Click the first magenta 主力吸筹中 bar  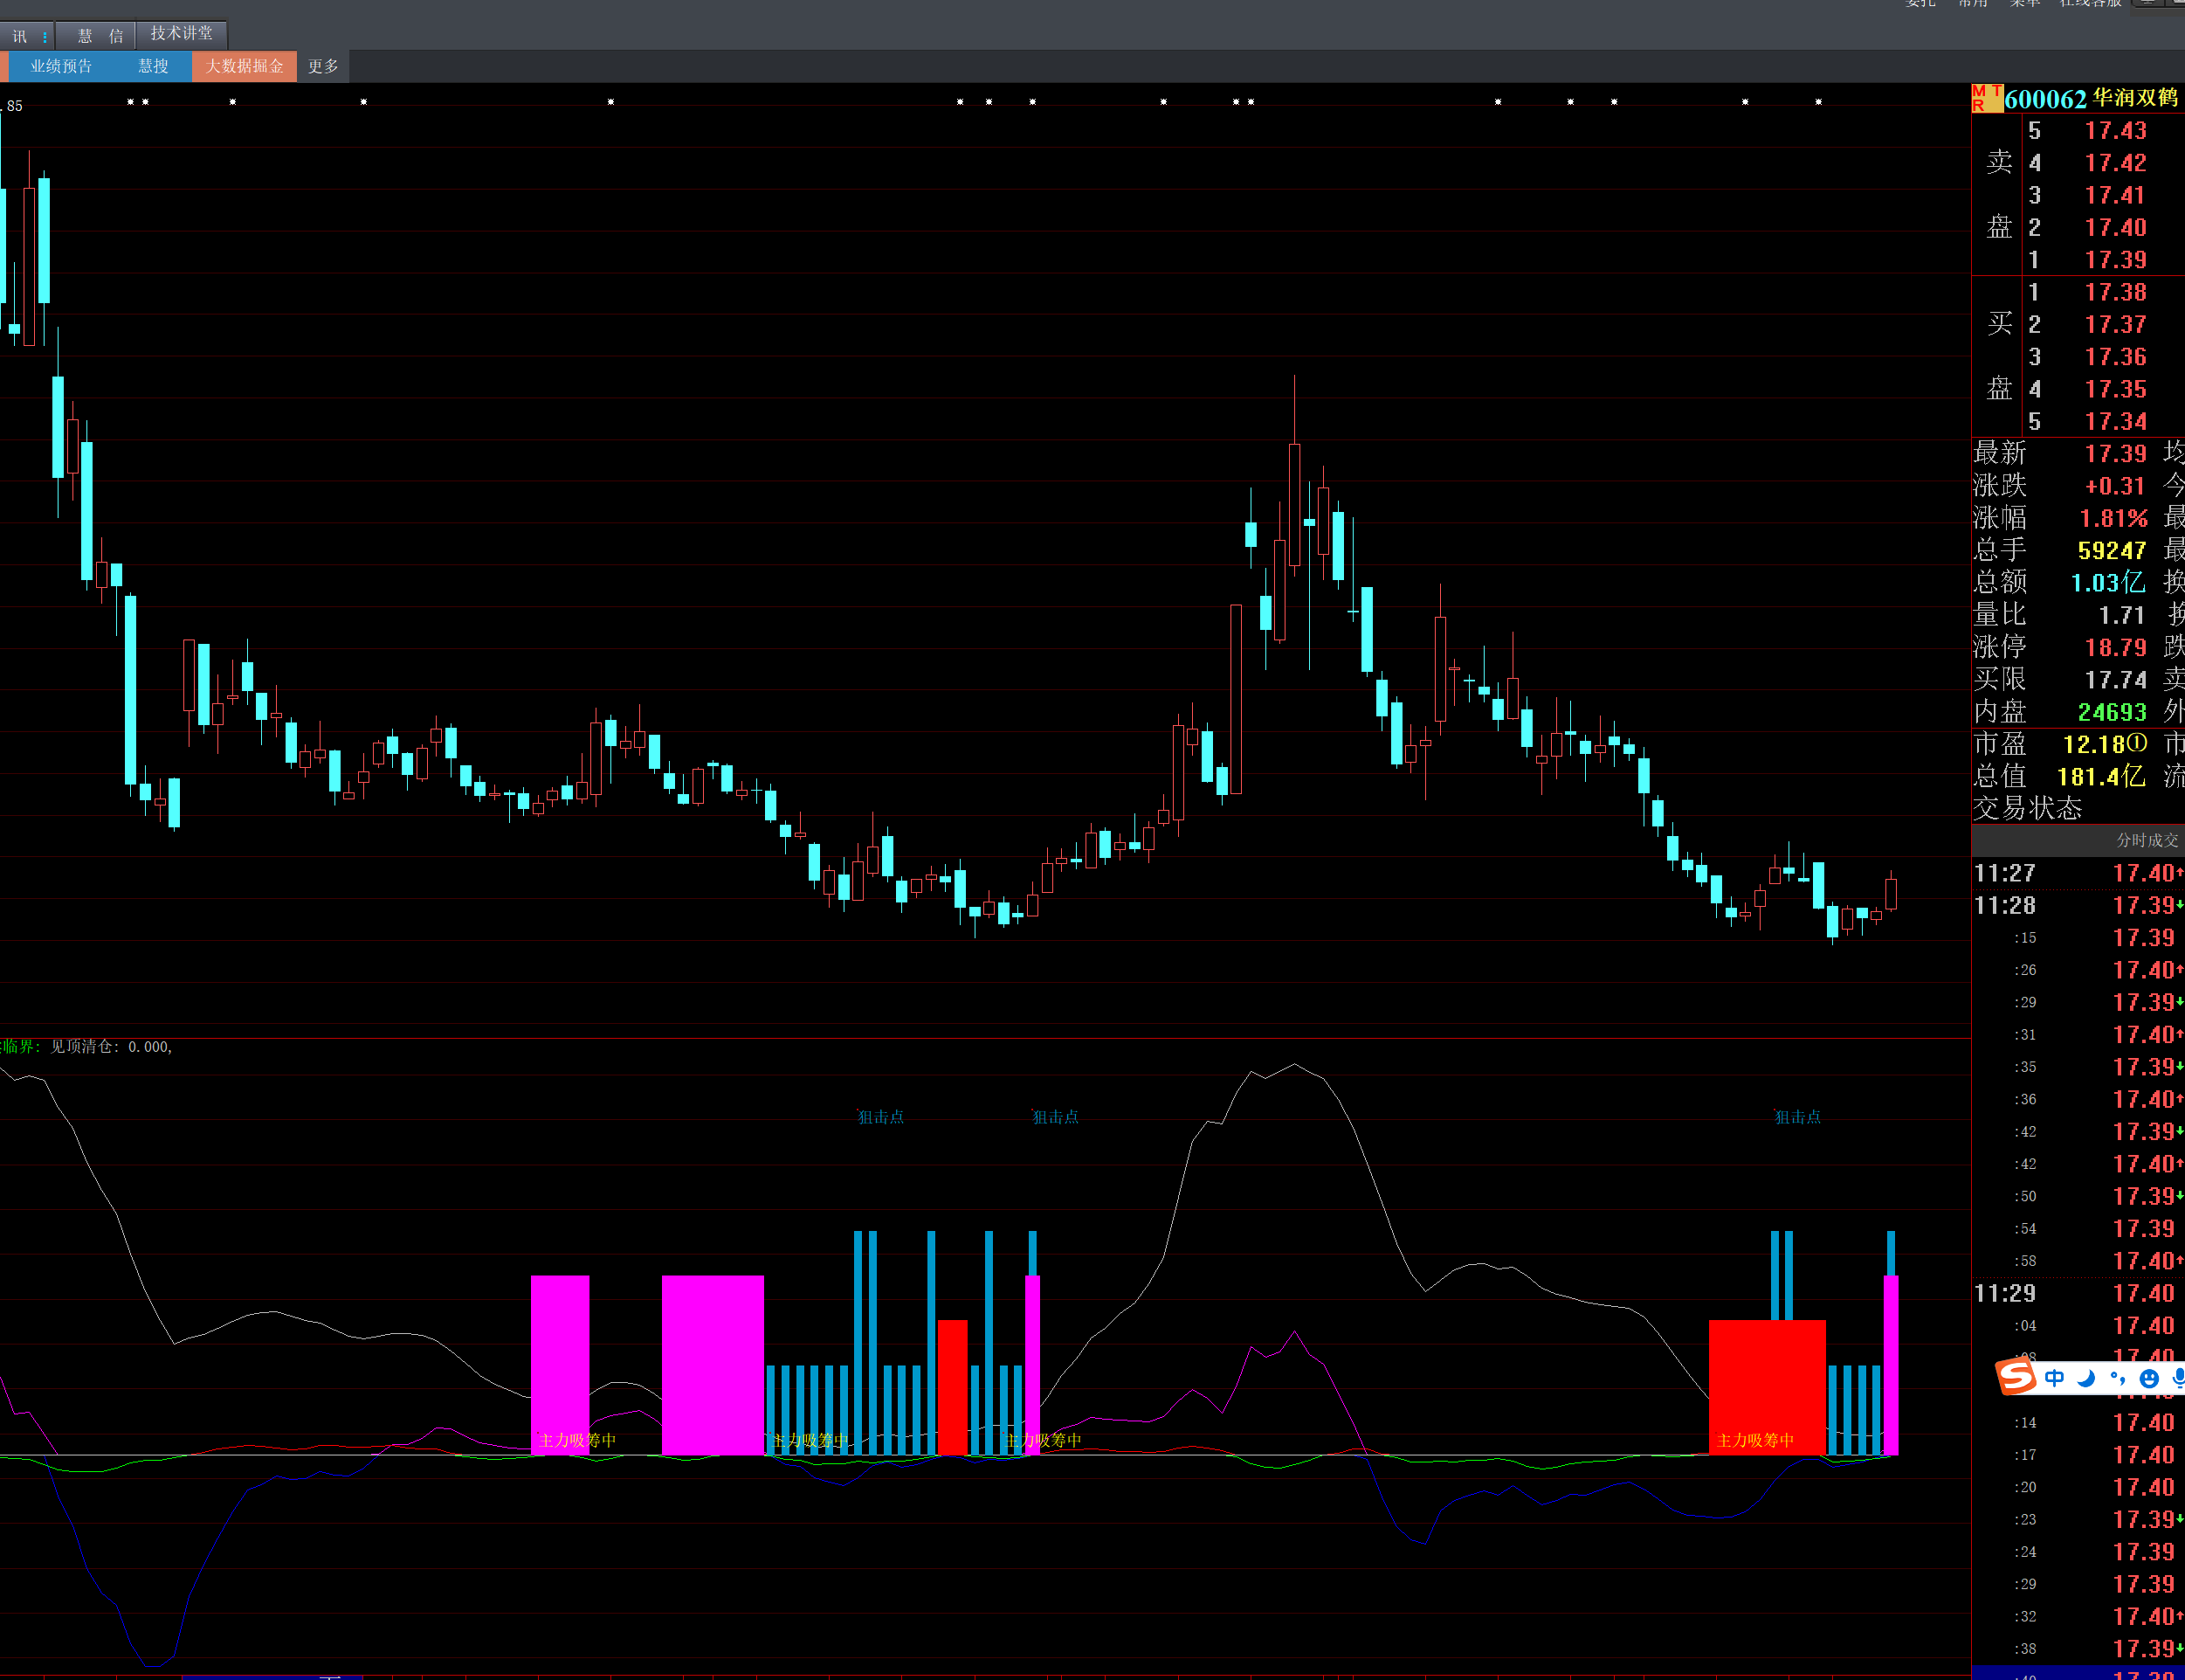[560, 1365]
